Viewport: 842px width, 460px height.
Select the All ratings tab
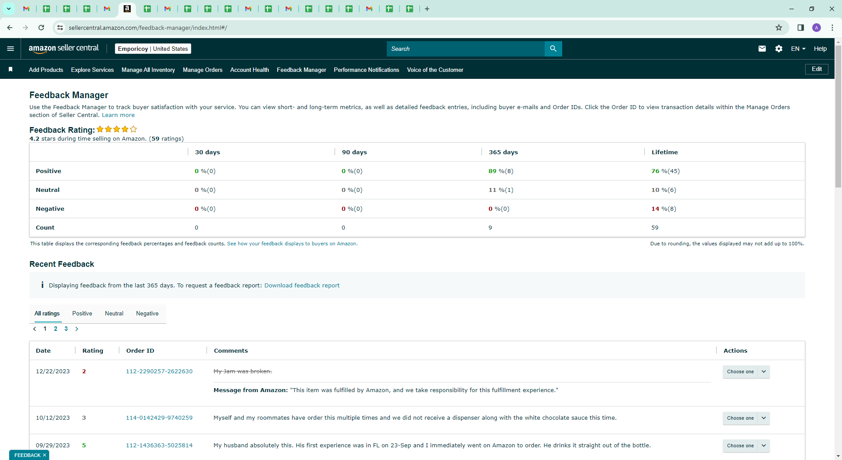(x=47, y=313)
